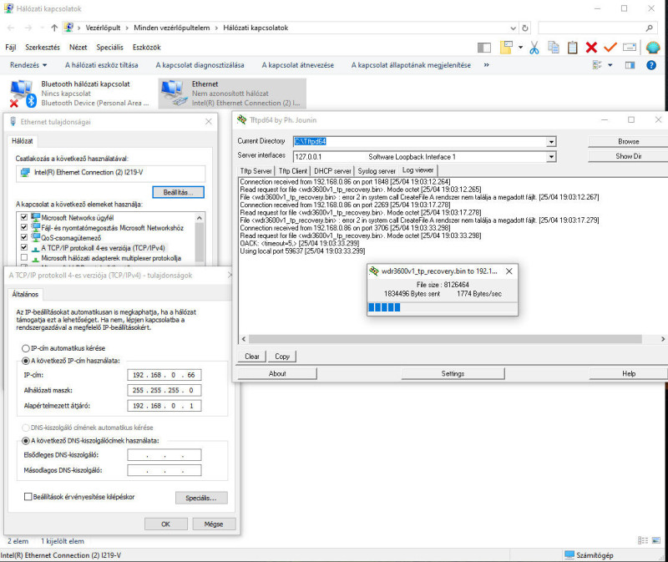Click the Alapértelmezett átjáró input field
The image size is (668, 562).
coord(164,406)
